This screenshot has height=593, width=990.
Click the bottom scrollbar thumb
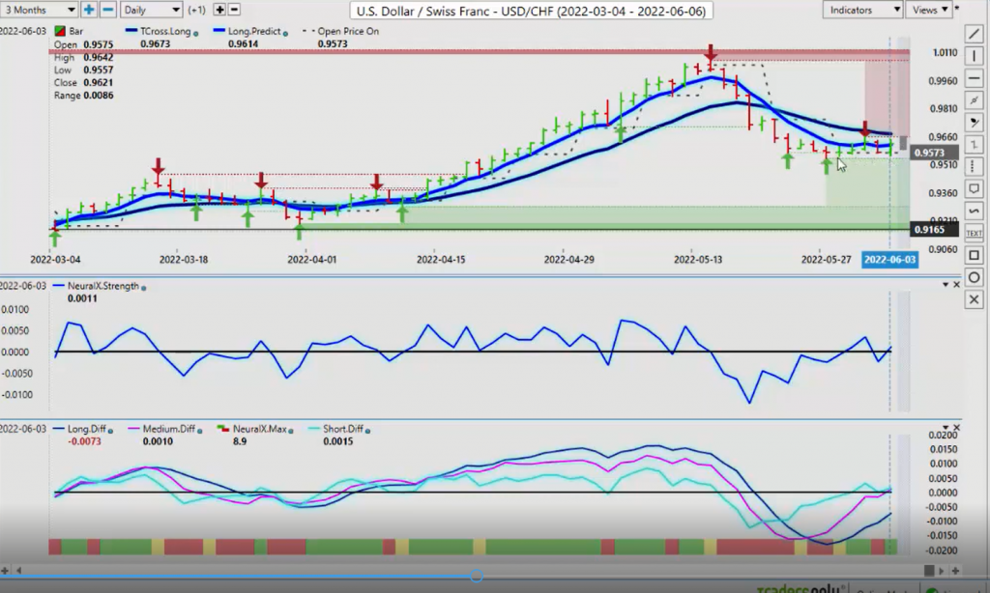tap(929, 570)
